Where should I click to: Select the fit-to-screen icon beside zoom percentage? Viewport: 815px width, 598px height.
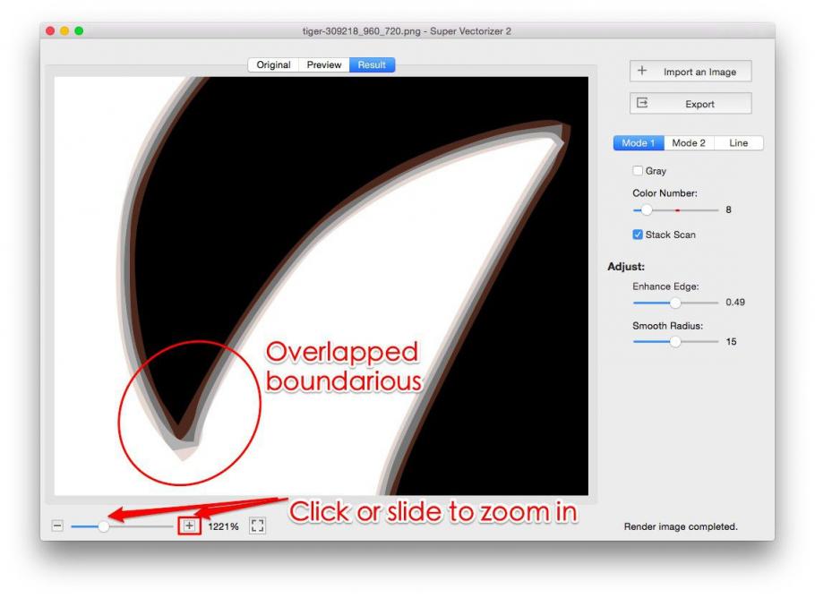[258, 525]
